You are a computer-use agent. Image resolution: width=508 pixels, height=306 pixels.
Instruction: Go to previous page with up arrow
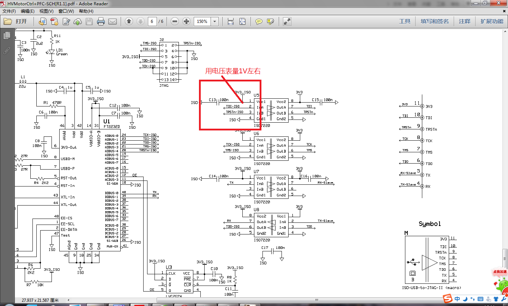click(x=129, y=22)
